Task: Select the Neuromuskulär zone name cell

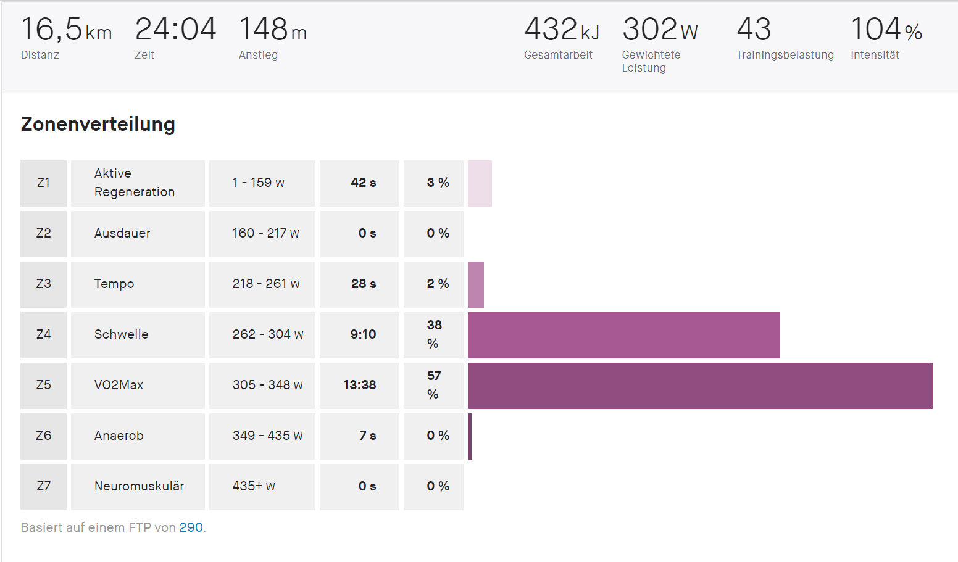Action: pyautogui.click(x=138, y=487)
